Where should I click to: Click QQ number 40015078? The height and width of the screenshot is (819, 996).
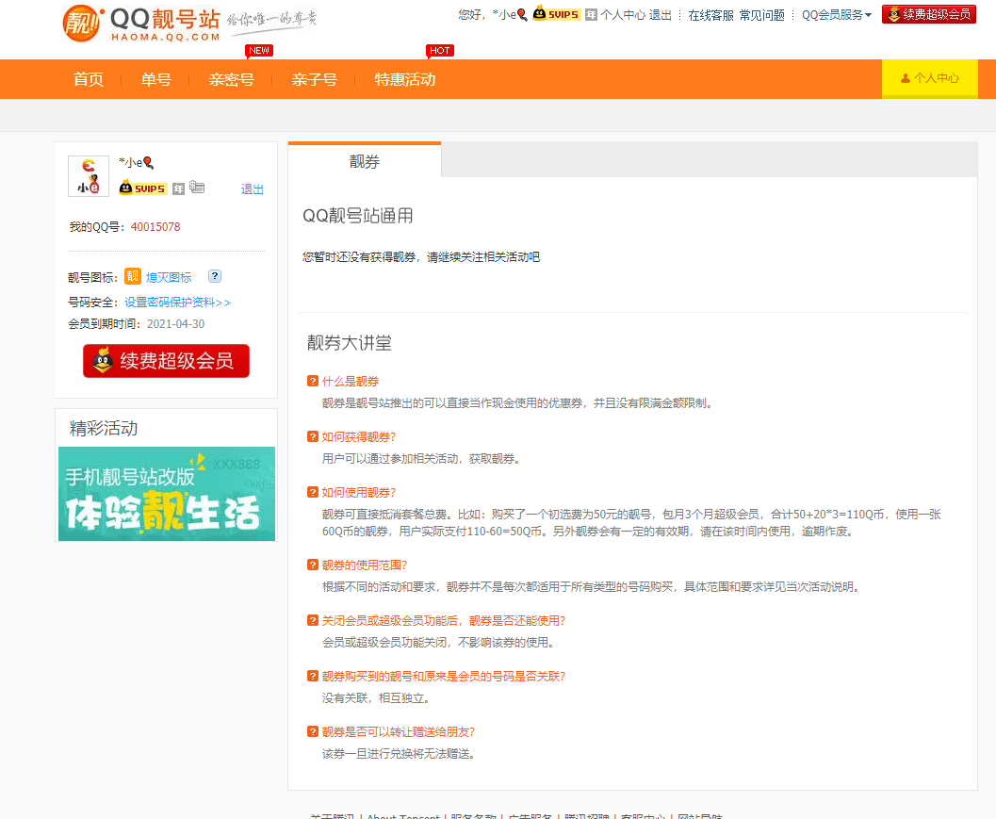tap(155, 227)
